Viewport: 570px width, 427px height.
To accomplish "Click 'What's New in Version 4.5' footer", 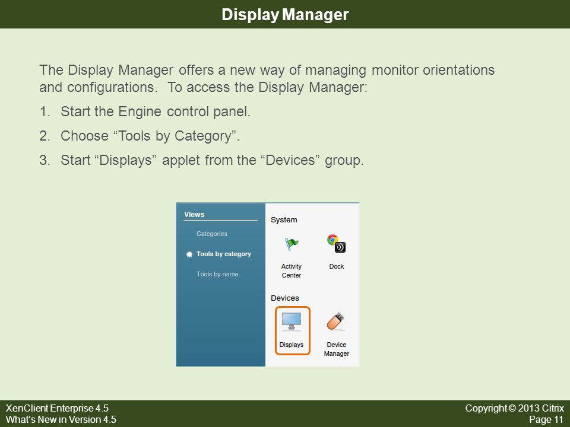I will 61,419.
